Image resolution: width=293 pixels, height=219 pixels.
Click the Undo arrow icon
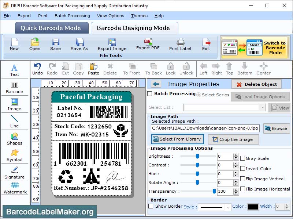point(37,68)
